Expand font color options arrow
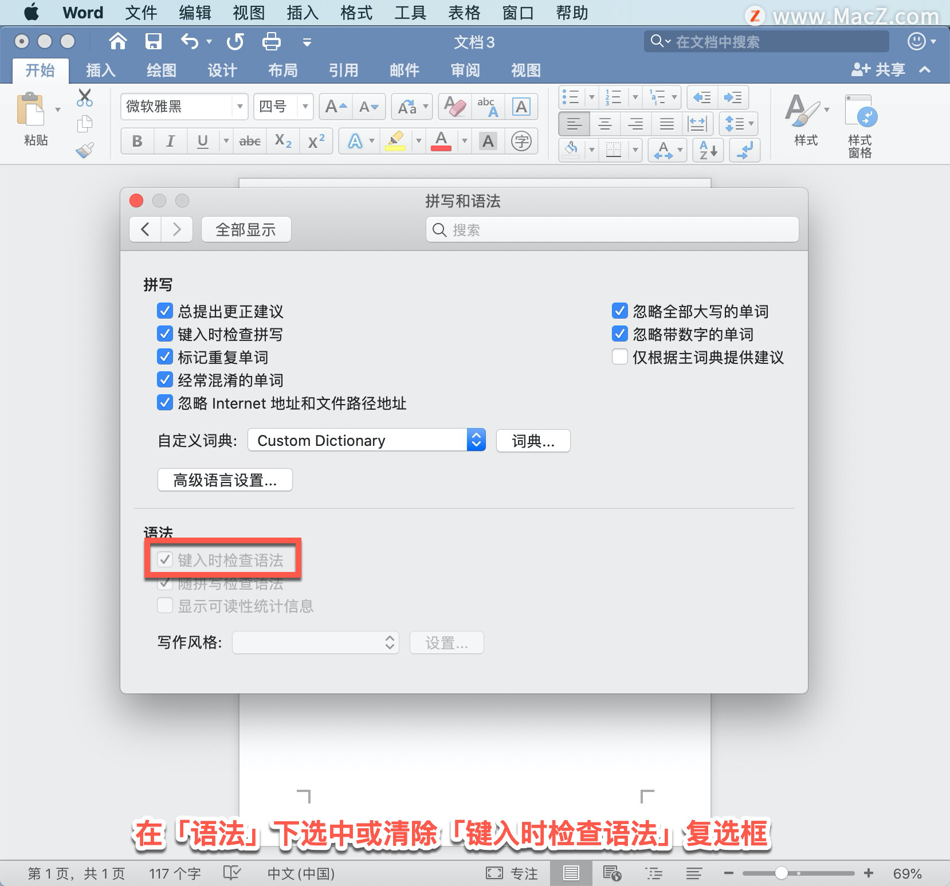This screenshot has height=886, width=950. click(465, 141)
